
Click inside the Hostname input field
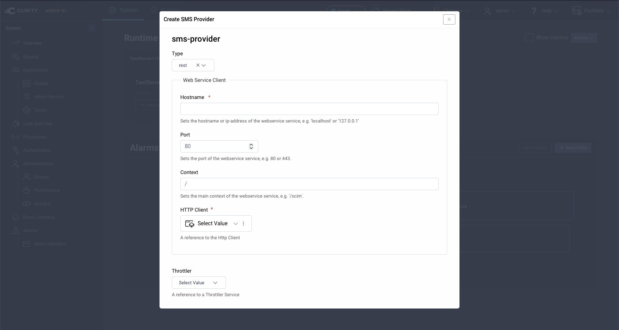click(309, 109)
